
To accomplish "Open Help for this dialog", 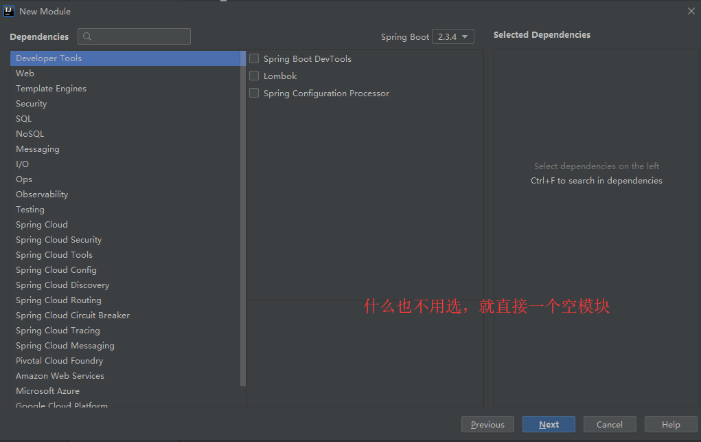I will [x=671, y=424].
